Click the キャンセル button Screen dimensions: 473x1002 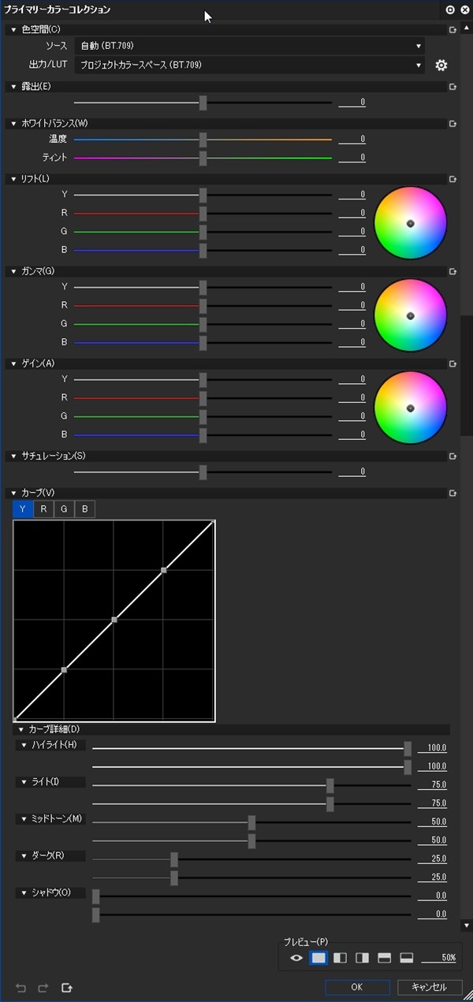pos(430,987)
